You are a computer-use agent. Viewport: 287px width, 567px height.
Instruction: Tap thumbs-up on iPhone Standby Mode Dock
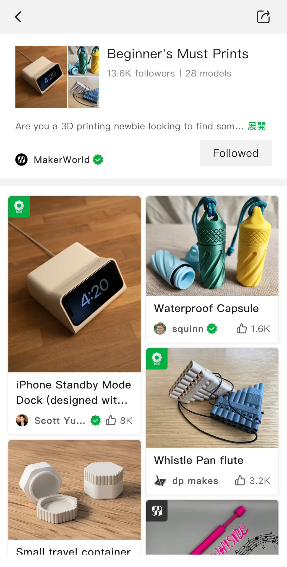click(x=111, y=420)
